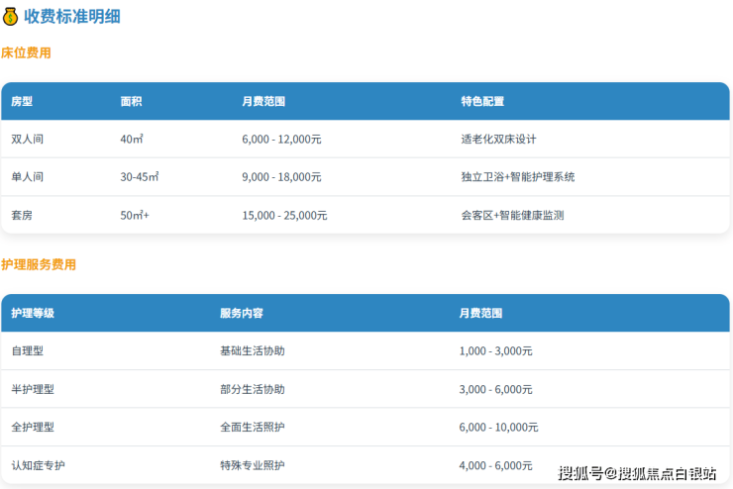Viewport: 733px width, 489px height.
Task: Click the 床位费用 section heading
Action: [26, 53]
